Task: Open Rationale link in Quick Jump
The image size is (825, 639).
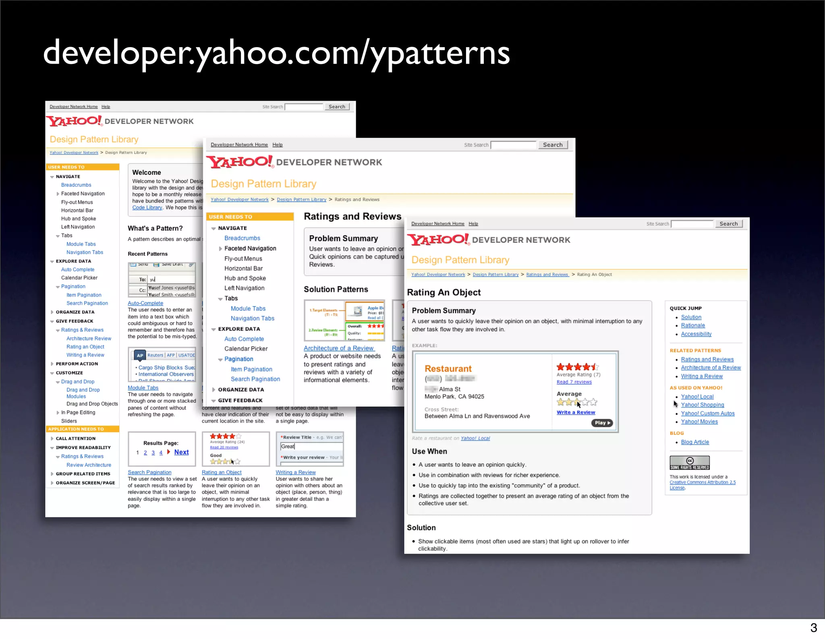Action: (693, 325)
